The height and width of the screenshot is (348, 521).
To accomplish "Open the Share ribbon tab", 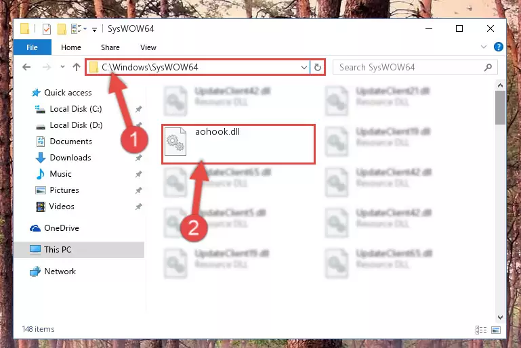I will [110, 47].
